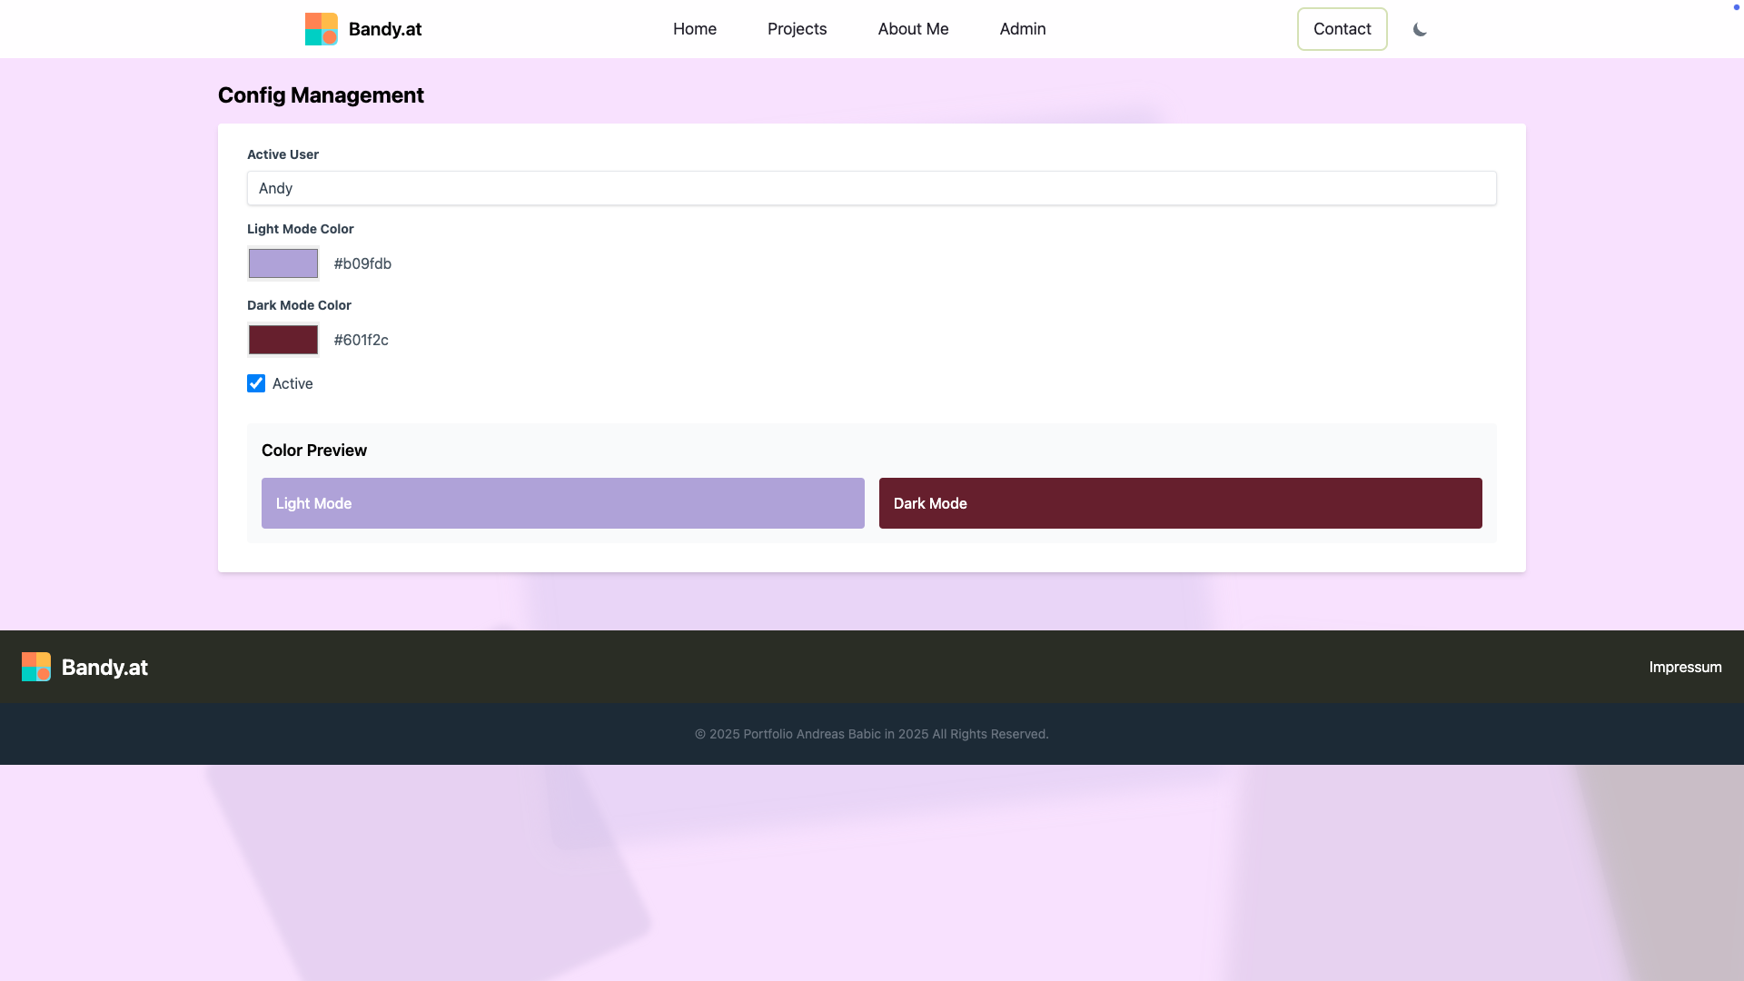Viewport: 1744px width, 981px height.
Task: Click the Bandy.at logo icon in footer
Action: pyautogui.click(x=36, y=667)
